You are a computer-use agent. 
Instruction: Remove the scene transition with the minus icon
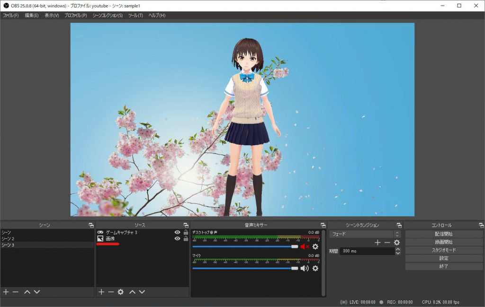387,243
